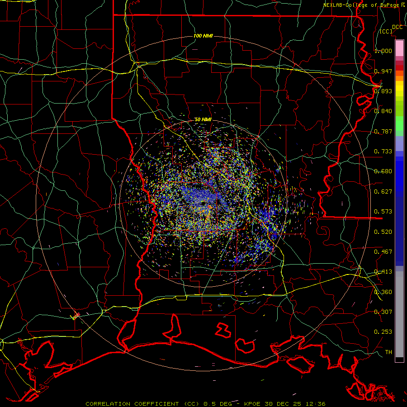407x407 pixels.
Task: Click the 0.680 scale value
Action: click(383, 171)
